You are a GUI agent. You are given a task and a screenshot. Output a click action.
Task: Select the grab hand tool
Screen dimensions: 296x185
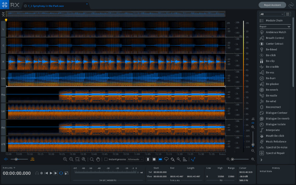pos(98,159)
